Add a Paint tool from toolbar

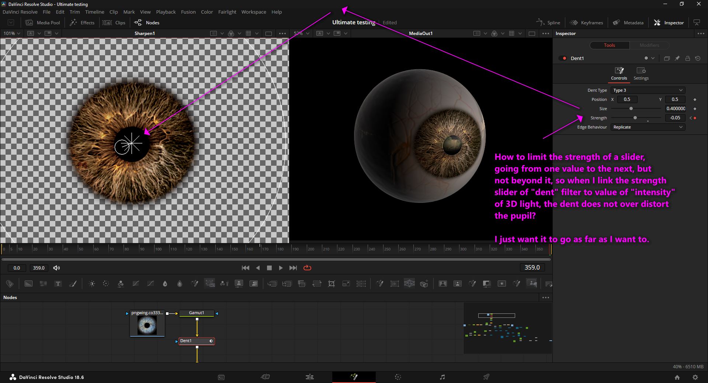point(73,284)
